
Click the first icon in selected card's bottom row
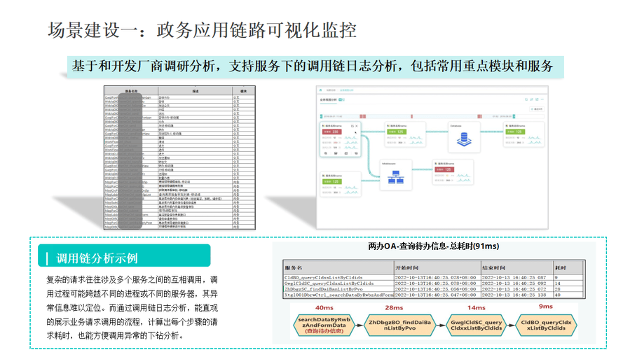(326, 153)
